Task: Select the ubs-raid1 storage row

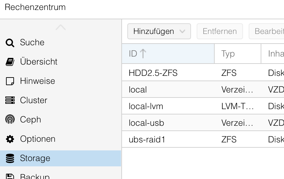Action: click(x=147, y=140)
